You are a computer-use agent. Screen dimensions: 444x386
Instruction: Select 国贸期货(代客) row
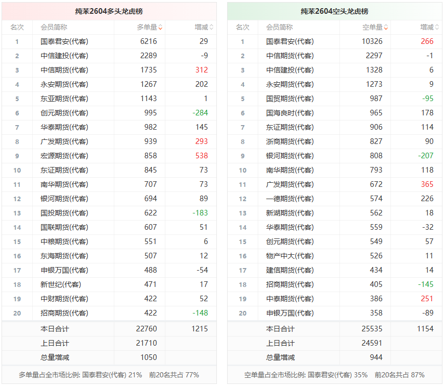[334, 99]
